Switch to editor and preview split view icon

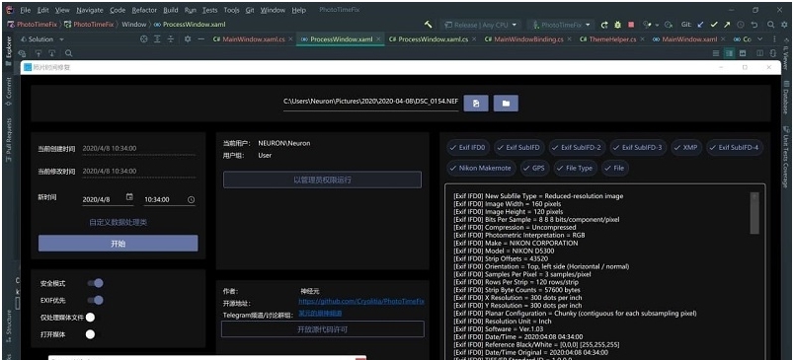pyautogui.click(x=729, y=53)
